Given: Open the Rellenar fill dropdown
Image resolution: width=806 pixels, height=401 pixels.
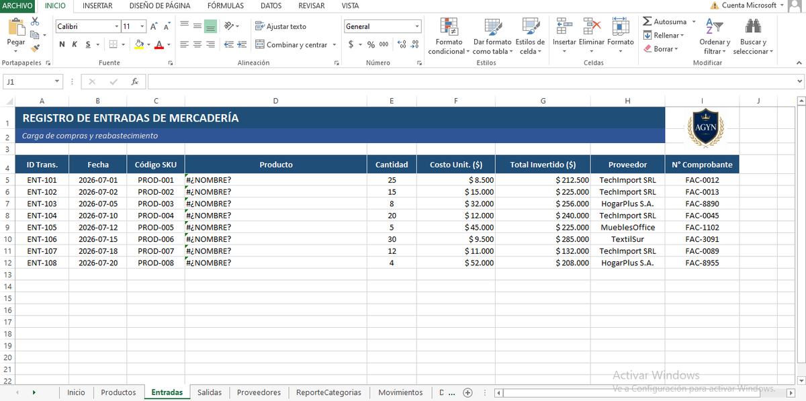Looking at the screenshot, I should click(664, 35).
